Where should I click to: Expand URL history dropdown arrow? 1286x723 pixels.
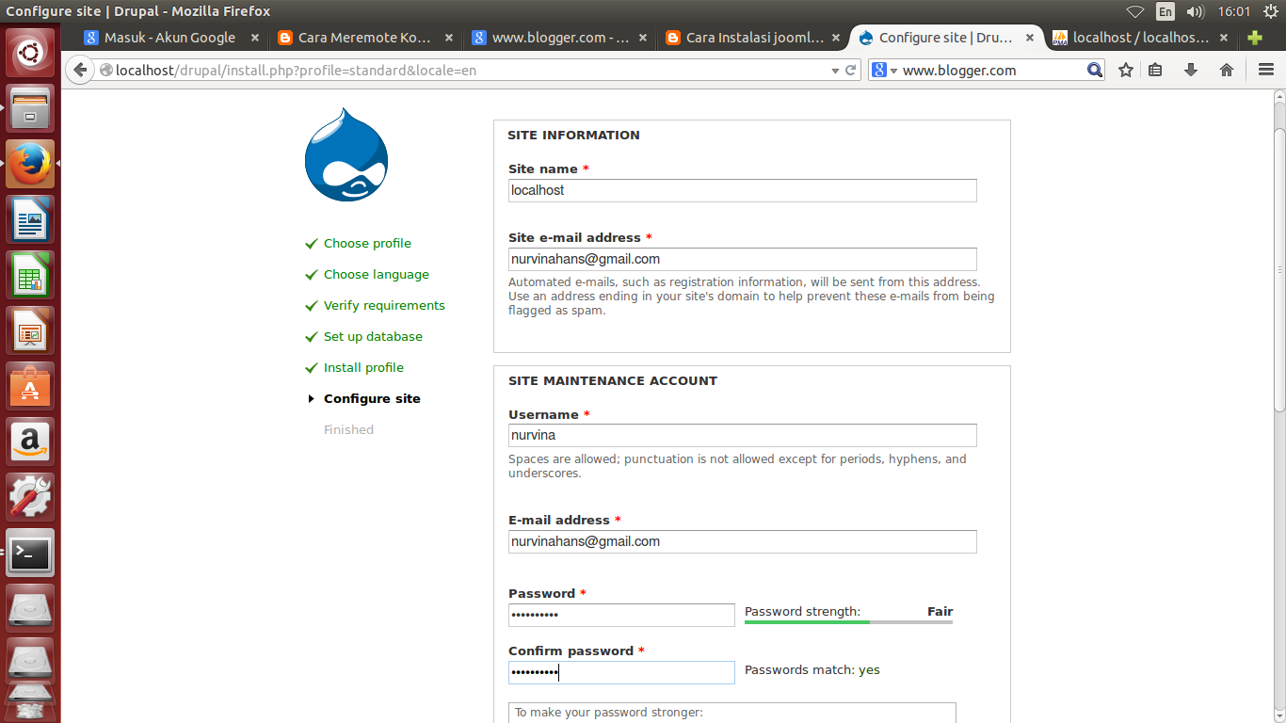tap(834, 71)
